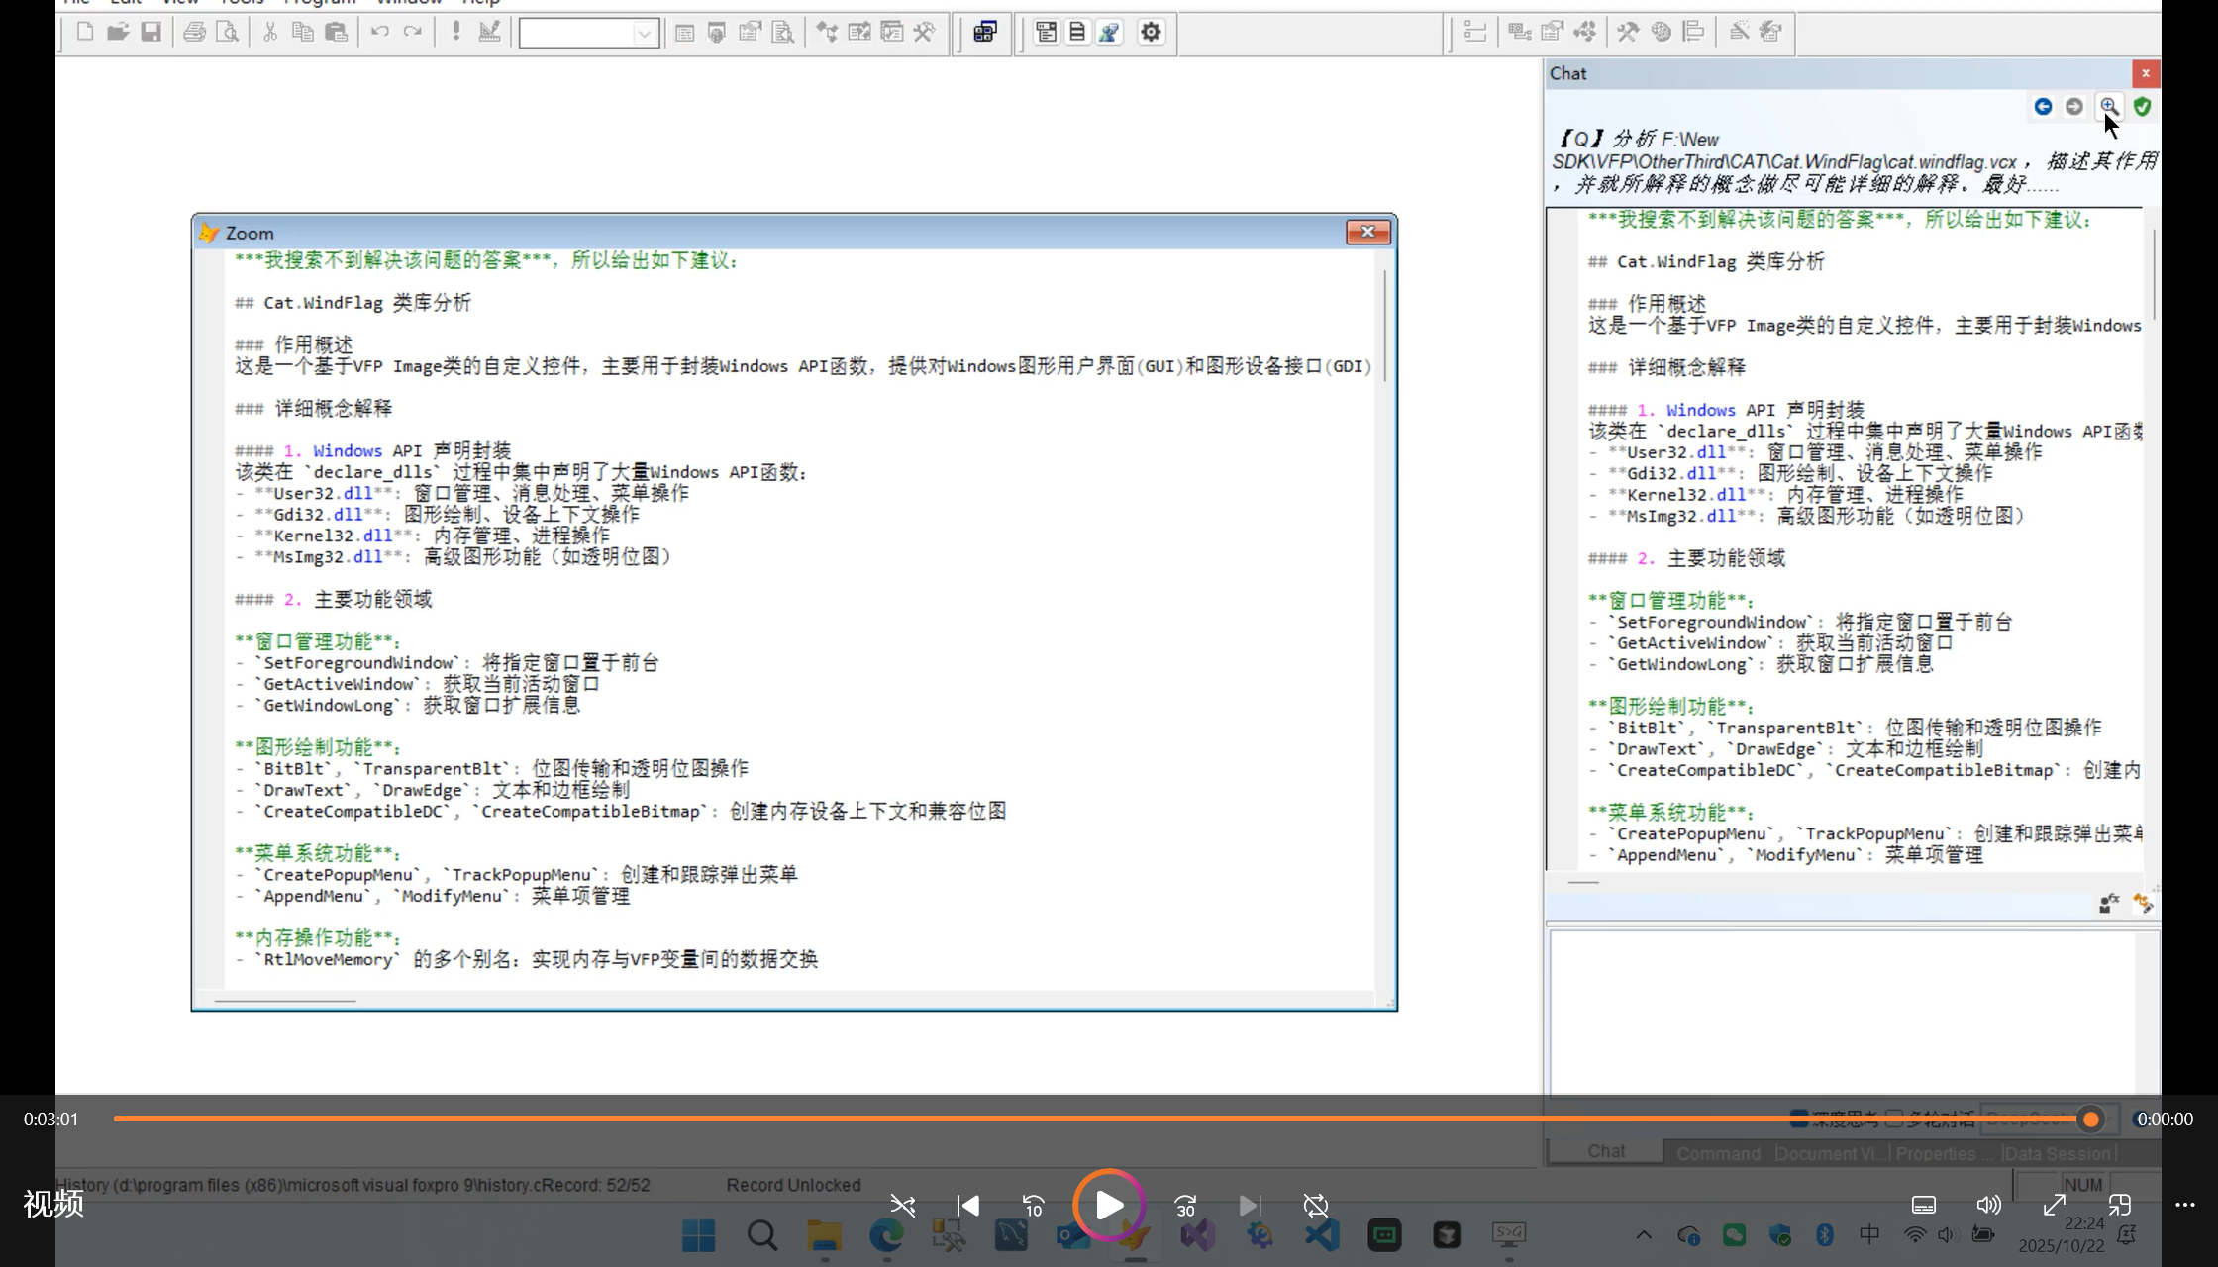Image resolution: width=2218 pixels, height=1267 pixels.
Task: Switch to the Data Session tab
Action: click(2058, 1153)
